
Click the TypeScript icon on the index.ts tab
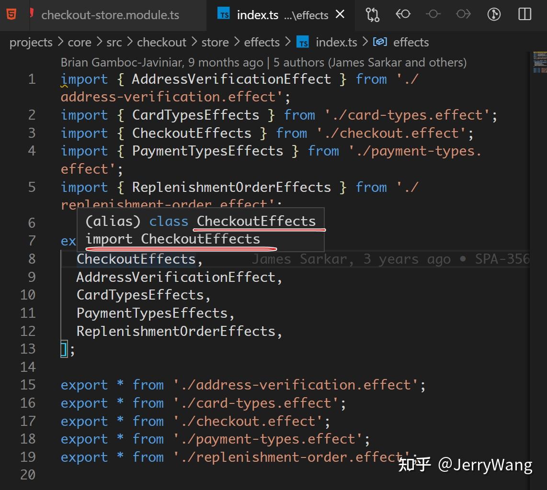point(224,14)
